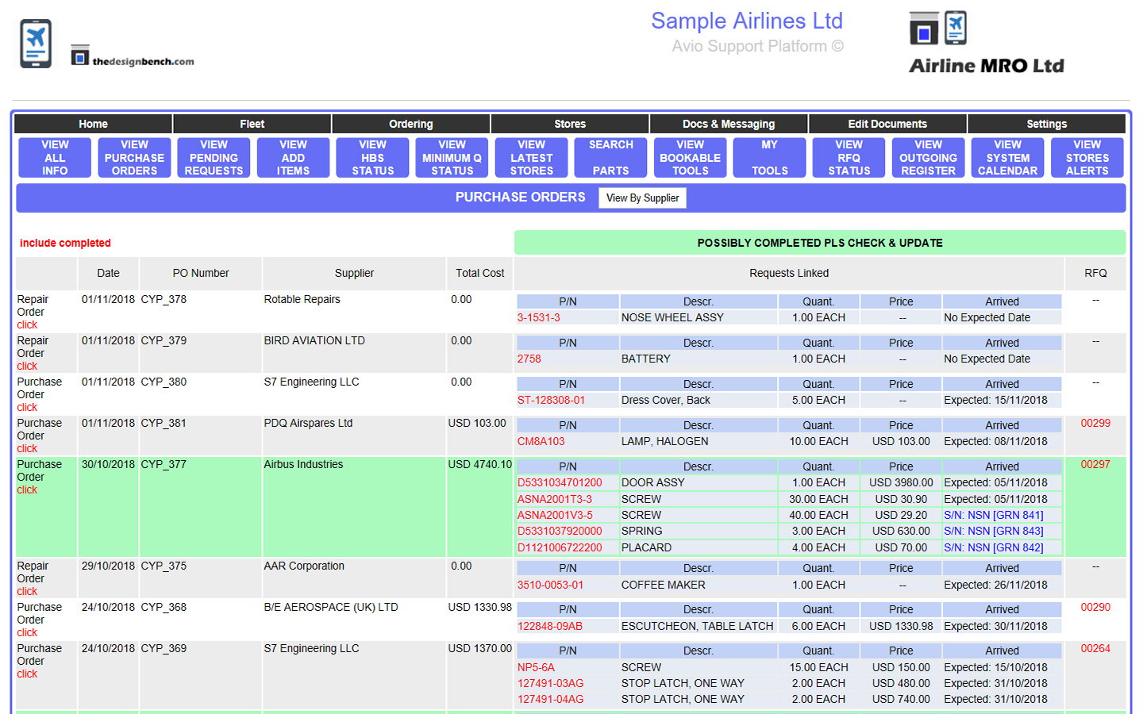Screen dimensions: 1143x714
Task: Open part number D5331034701200
Action: click(x=560, y=482)
